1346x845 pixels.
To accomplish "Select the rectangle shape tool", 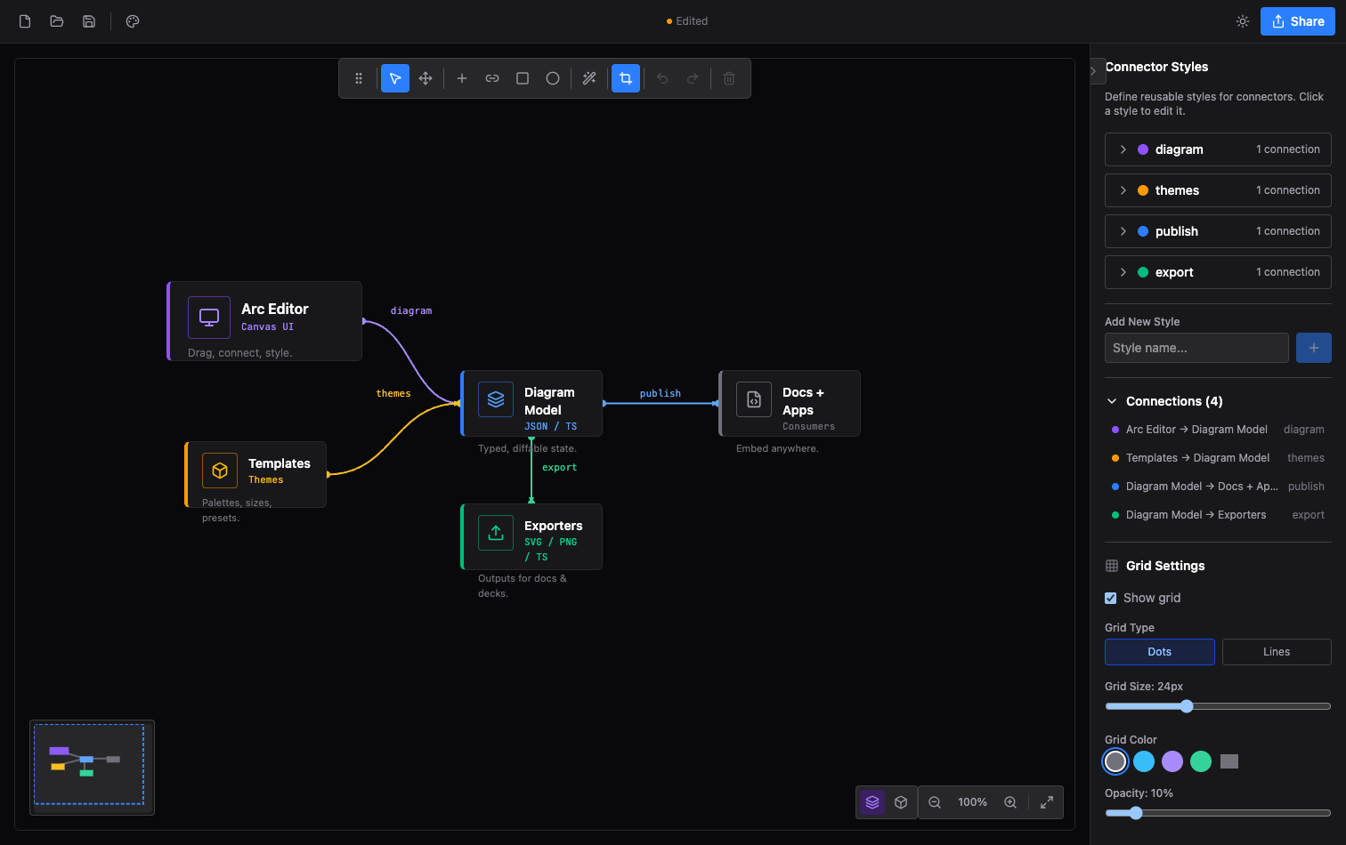I will tap(523, 78).
